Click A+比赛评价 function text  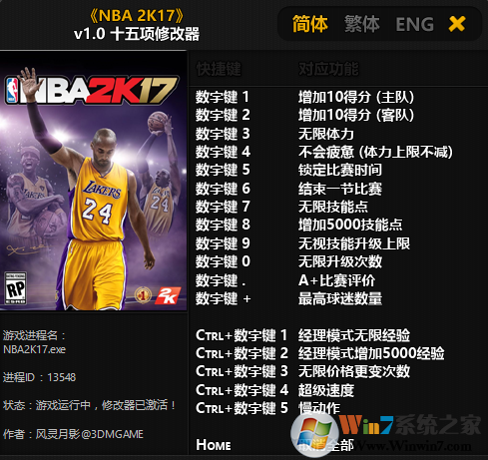coord(336,280)
